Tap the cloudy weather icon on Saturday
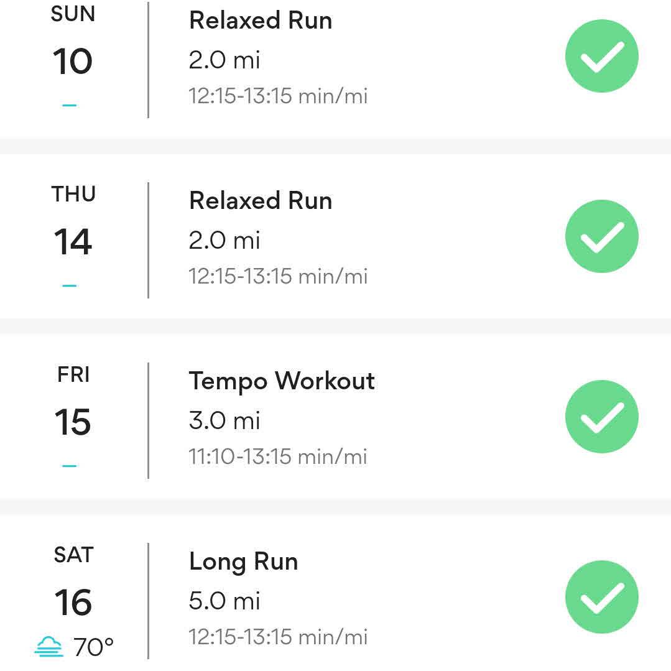The image size is (671, 671). pos(49,646)
